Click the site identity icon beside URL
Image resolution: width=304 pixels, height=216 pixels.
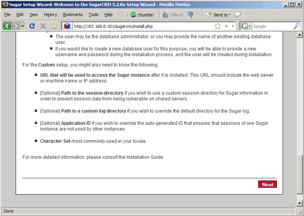(x=67, y=26)
